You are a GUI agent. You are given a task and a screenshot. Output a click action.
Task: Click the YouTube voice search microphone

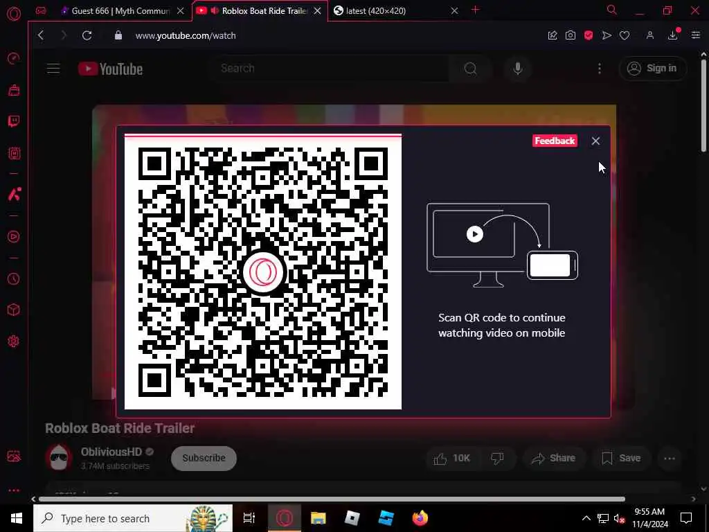click(518, 69)
